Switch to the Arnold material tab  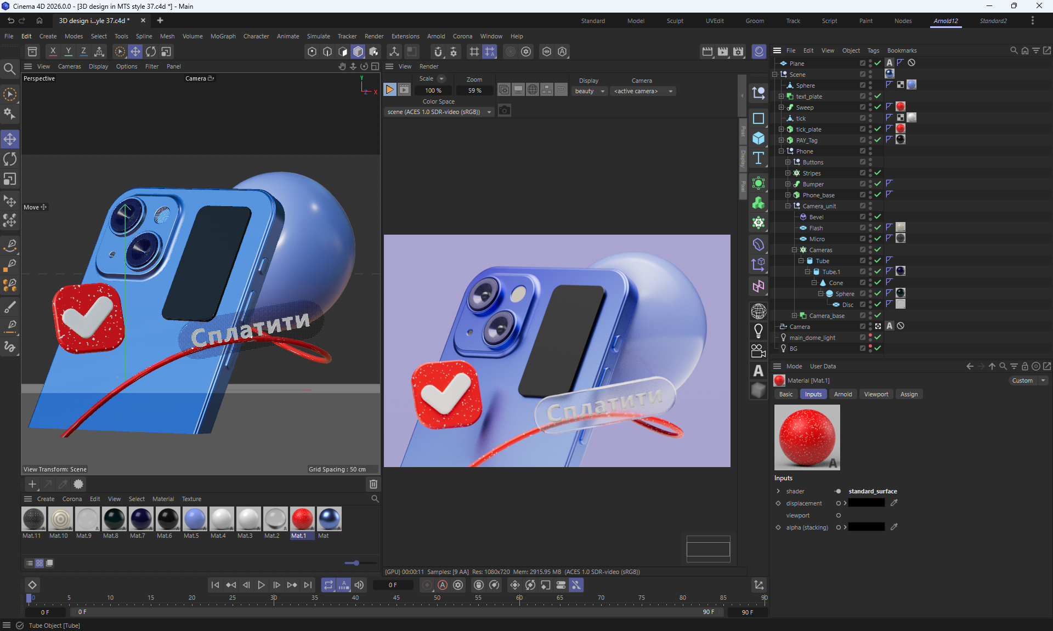842,394
